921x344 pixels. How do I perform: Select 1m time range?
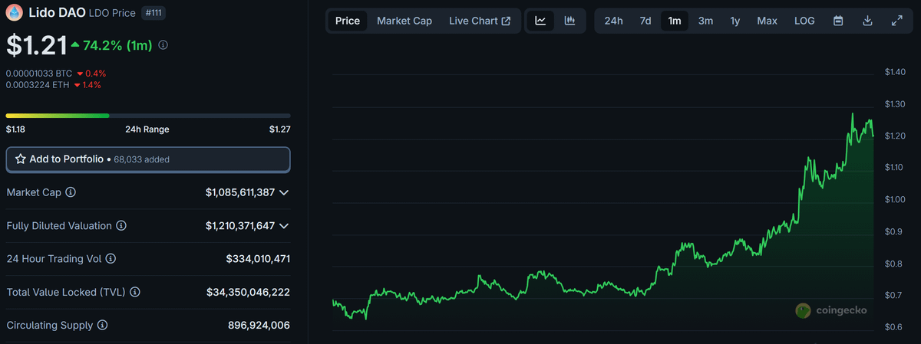point(675,21)
